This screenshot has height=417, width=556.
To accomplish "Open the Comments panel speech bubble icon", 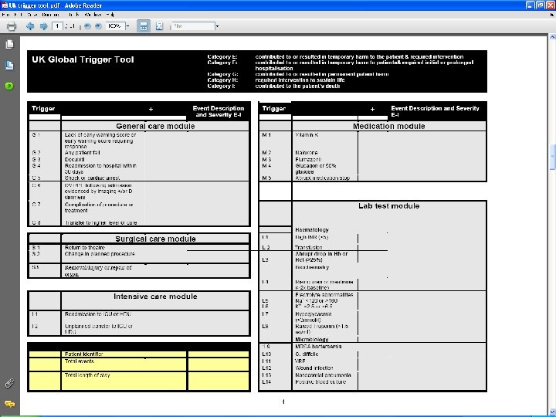I will coord(9,404).
